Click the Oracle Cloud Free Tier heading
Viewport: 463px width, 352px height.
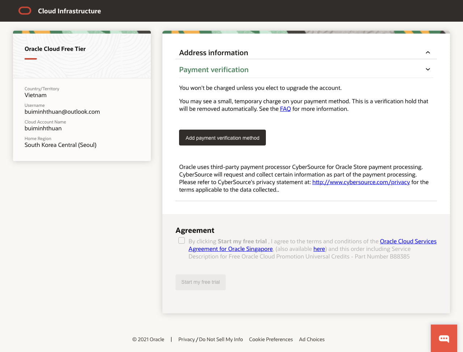[x=55, y=49]
